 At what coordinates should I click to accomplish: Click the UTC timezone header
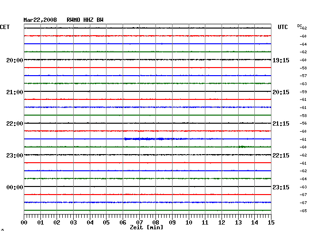[282, 27]
